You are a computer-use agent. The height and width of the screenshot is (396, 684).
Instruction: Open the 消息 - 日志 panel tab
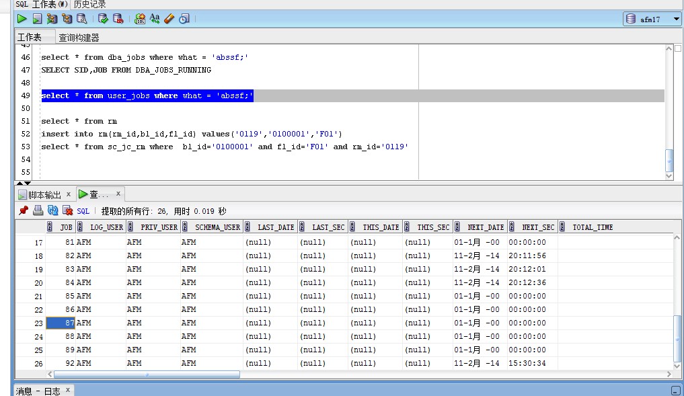point(38,391)
